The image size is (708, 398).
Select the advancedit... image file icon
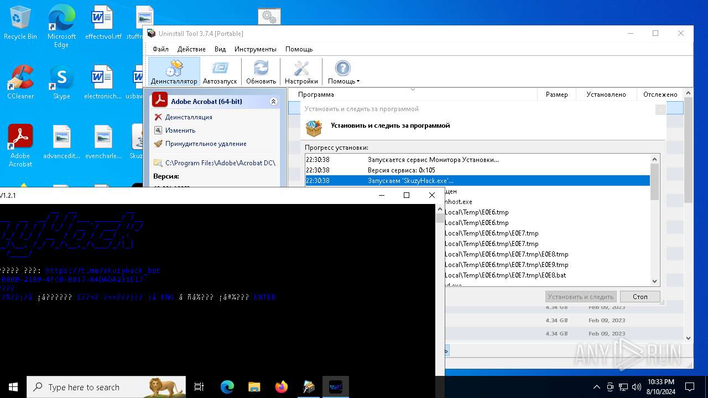point(61,142)
